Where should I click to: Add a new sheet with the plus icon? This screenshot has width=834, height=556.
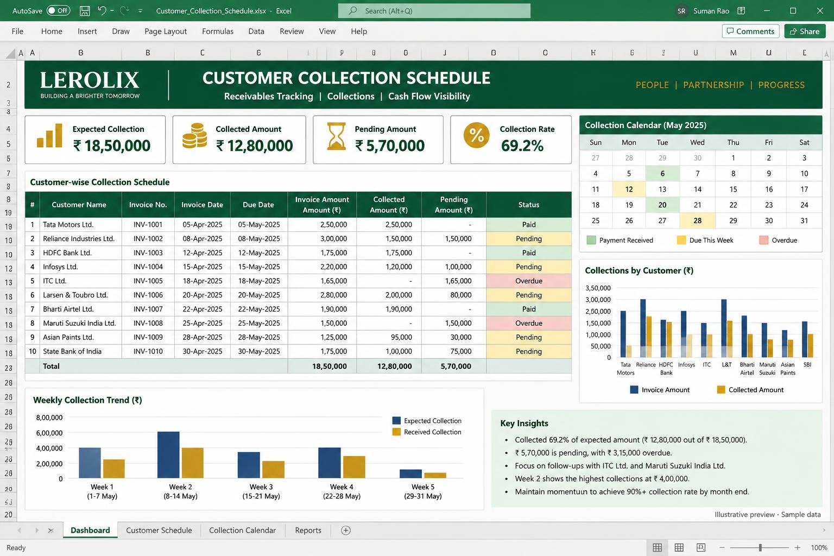[346, 530]
